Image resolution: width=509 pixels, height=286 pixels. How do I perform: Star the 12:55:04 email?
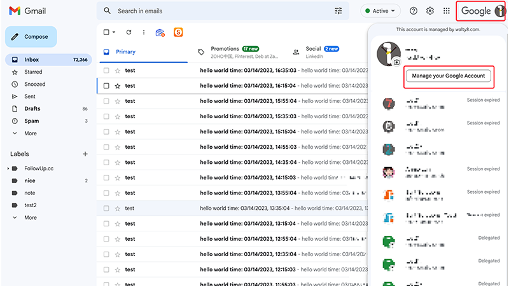coord(118,239)
